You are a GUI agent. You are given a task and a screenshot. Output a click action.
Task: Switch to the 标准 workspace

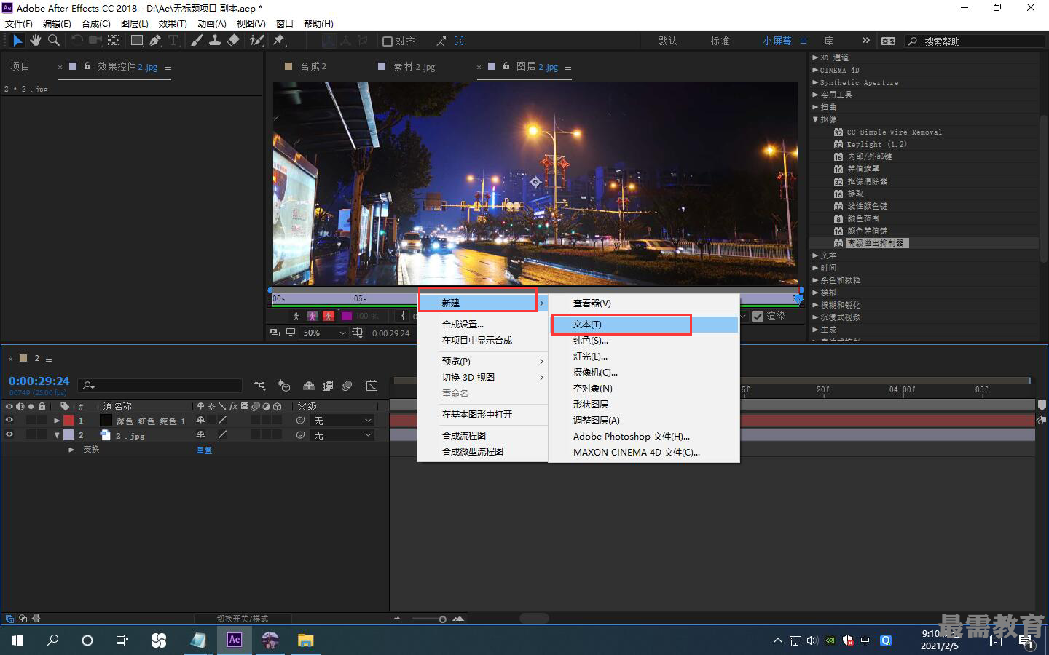(x=720, y=41)
